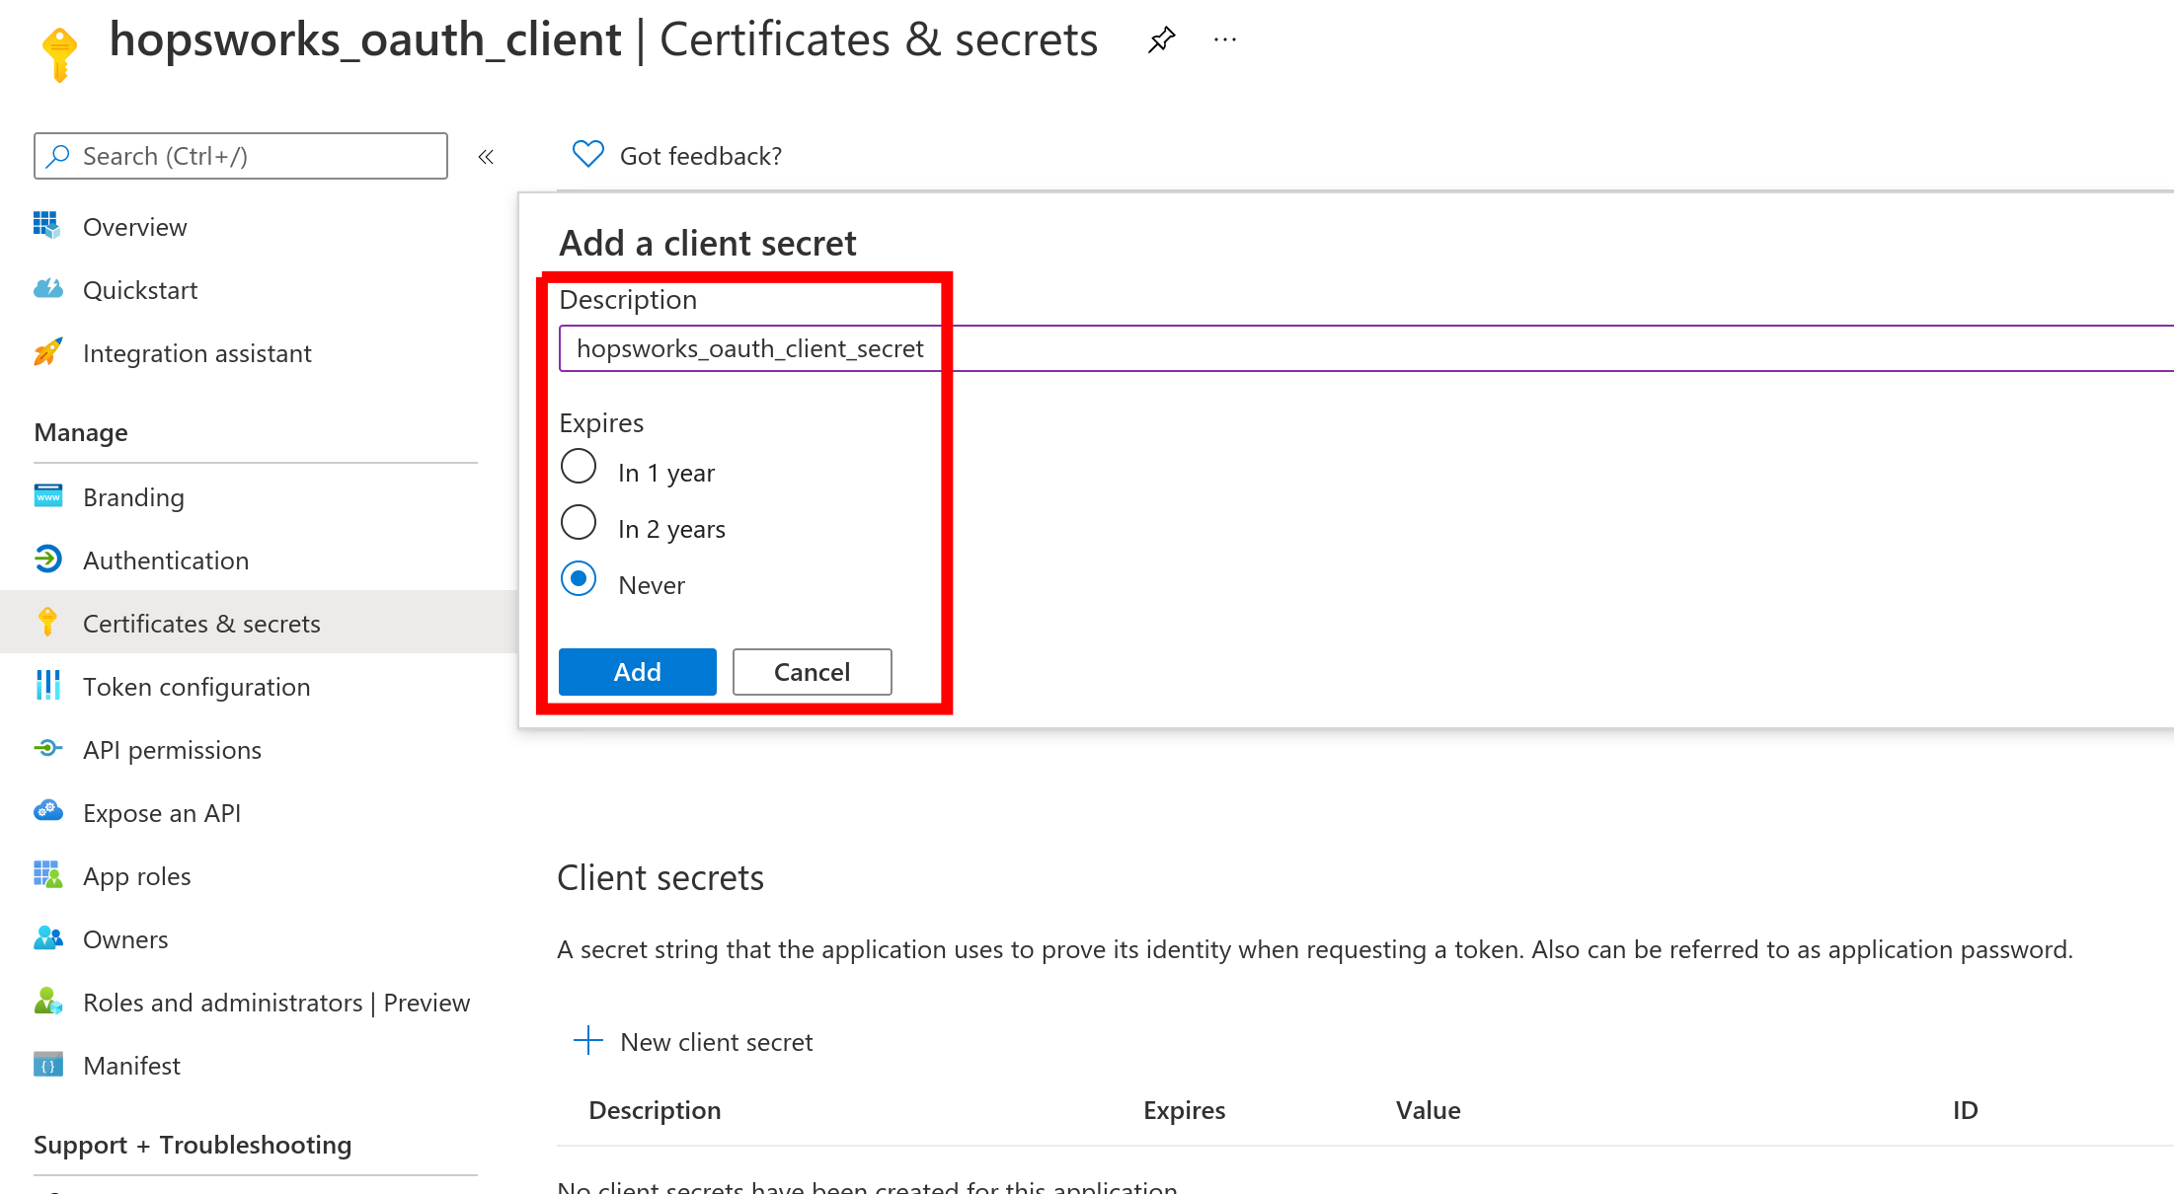Collapse the sidebar with double chevron
The width and height of the screenshot is (2174, 1194).
coord(486,157)
